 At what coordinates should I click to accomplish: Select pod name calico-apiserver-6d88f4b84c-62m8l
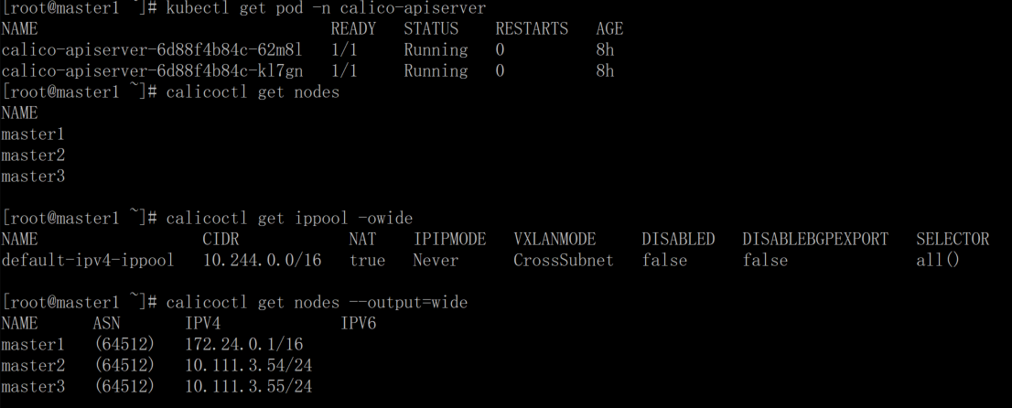(x=152, y=49)
